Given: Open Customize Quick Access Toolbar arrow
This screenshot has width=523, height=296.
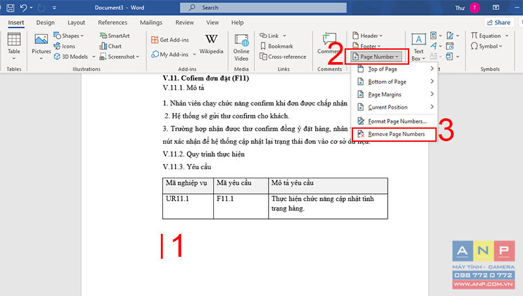Looking at the screenshot, I should [x=54, y=8].
